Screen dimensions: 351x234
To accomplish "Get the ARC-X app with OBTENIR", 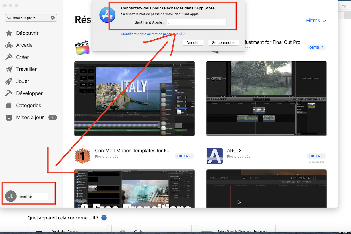I will [316, 156].
